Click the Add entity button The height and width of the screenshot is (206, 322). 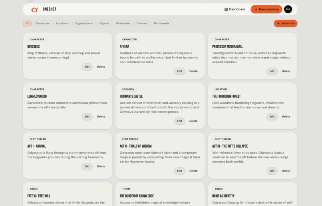[286, 24]
